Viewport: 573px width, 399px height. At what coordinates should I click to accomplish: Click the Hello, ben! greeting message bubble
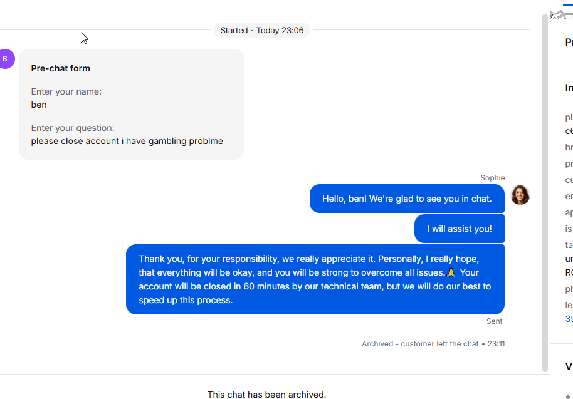point(407,199)
